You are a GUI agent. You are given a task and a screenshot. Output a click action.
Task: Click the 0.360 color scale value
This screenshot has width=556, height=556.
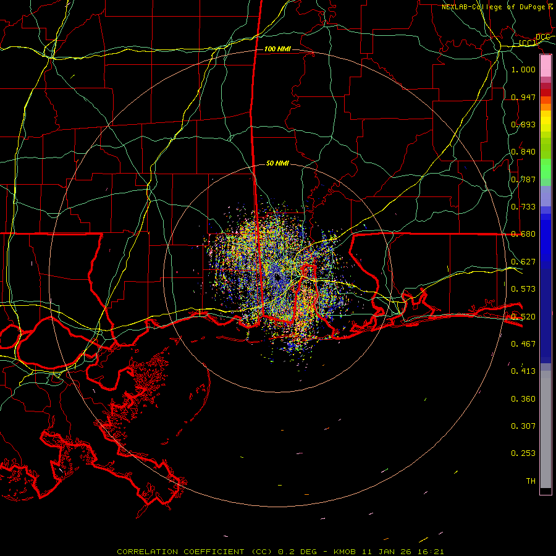pos(523,398)
